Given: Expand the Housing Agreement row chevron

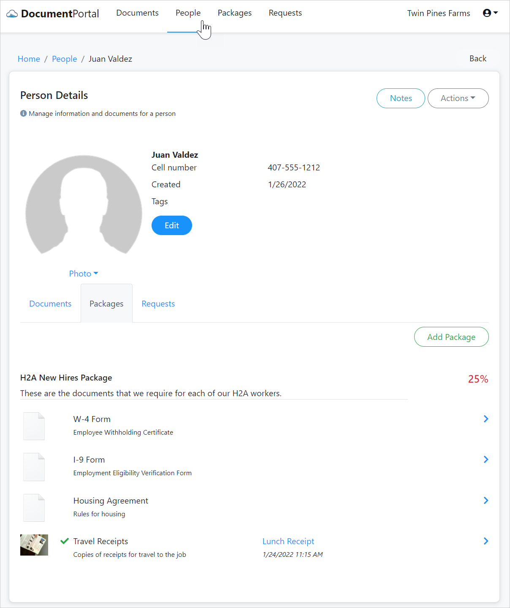Looking at the screenshot, I should [486, 500].
